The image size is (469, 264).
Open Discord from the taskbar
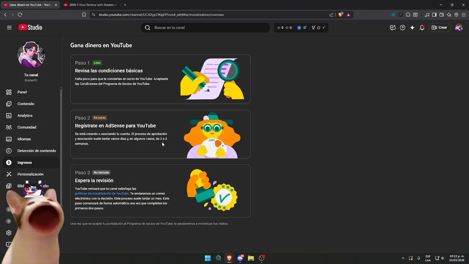click(x=240, y=258)
